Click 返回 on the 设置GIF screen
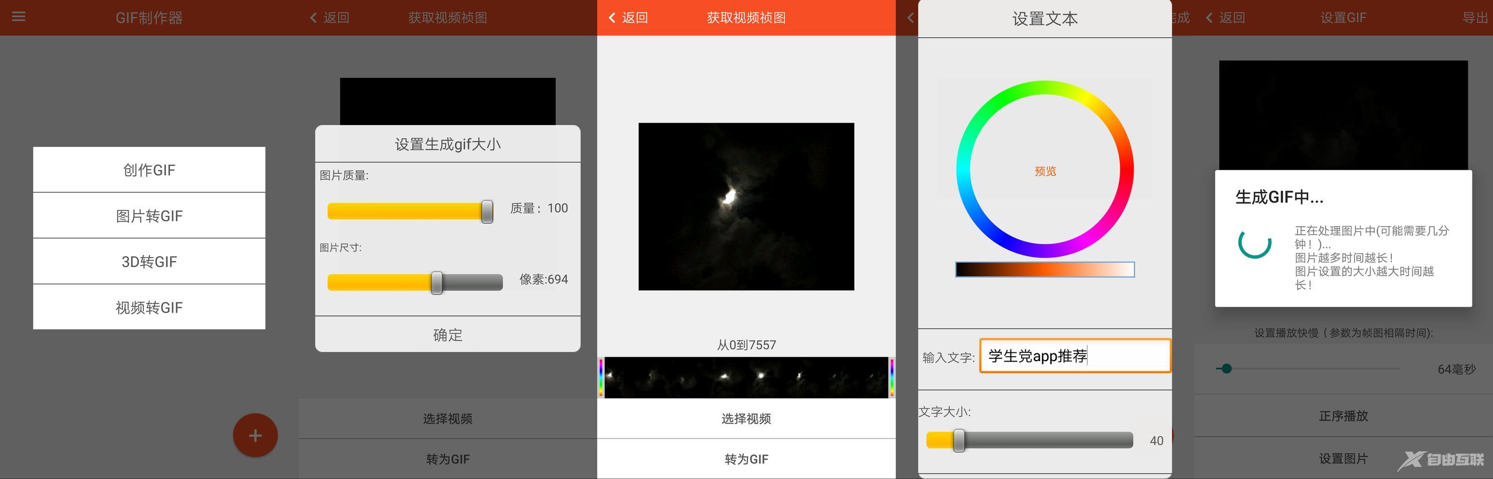 point(1225,17)
